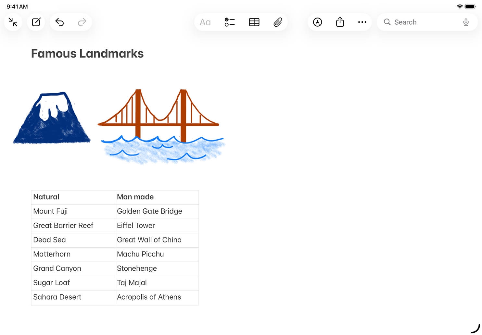The width and height of the screenshot is (482, 335).
Task: Click the Man made header cell
Action: pos(157,197)
